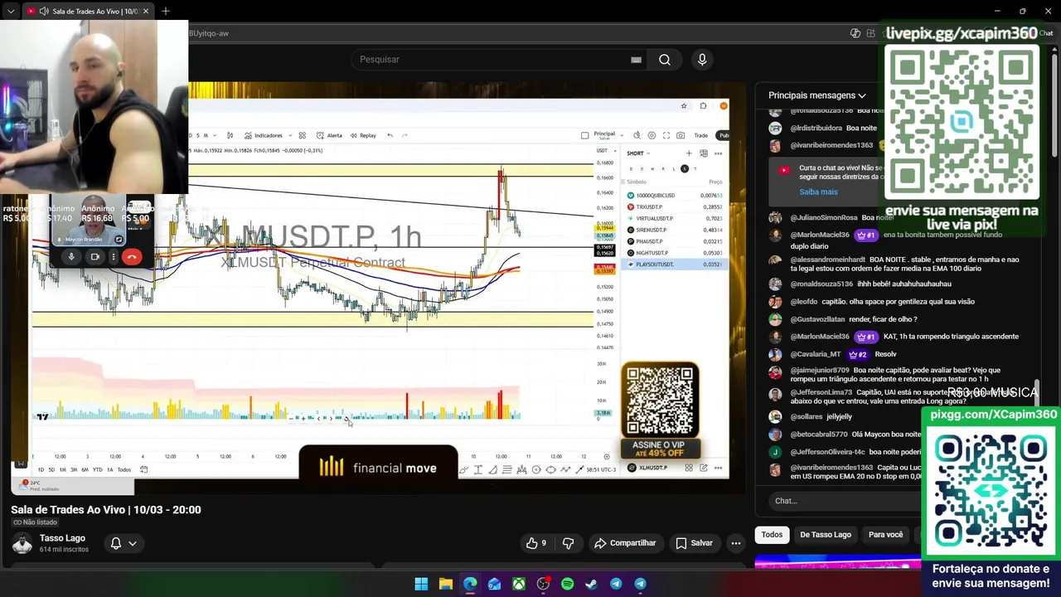Open the YouTube search magnifier button
1061x597 pixels.
(664, 60)
